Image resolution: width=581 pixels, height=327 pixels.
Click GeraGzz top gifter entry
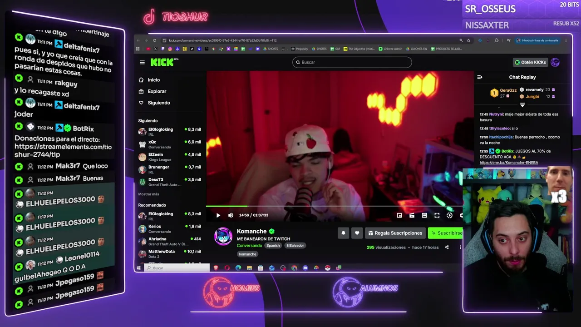pos(503,93)
